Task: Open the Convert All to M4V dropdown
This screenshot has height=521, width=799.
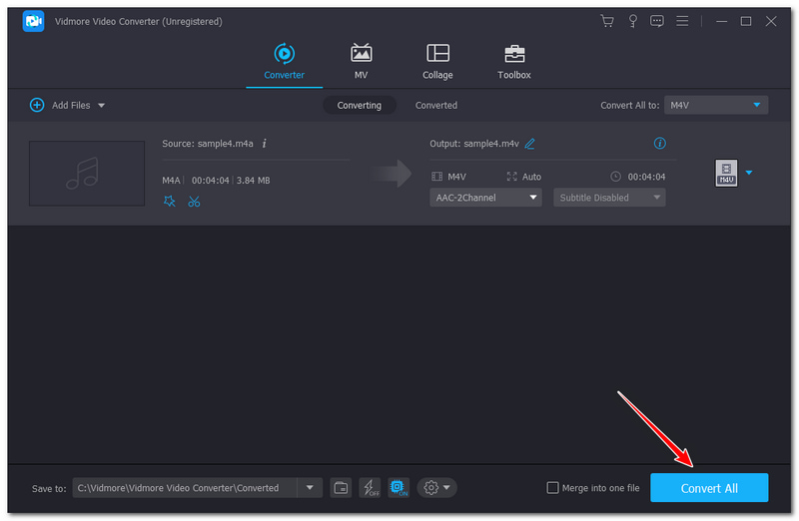Action: 716,105
